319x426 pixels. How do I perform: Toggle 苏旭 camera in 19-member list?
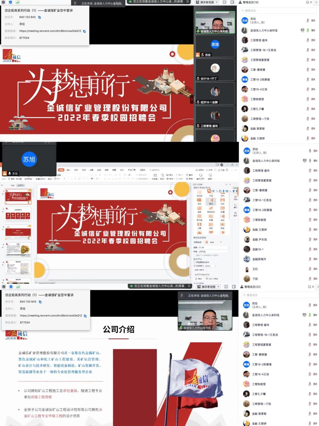coord(313,21)
